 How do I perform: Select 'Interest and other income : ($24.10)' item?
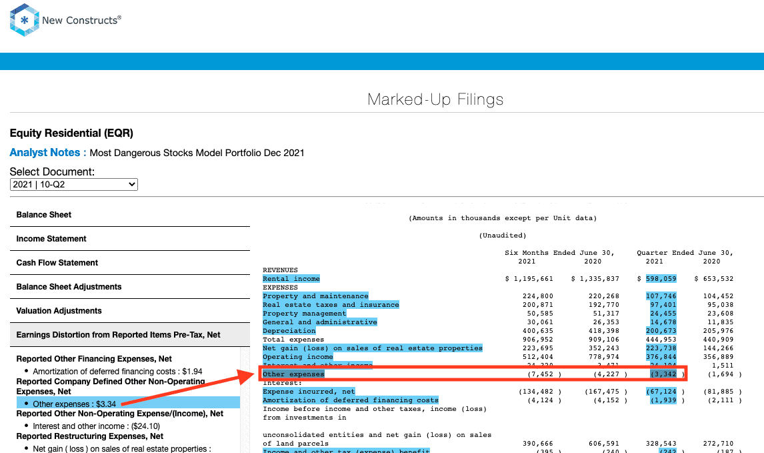pyautogui.click(x=96, y=426)
